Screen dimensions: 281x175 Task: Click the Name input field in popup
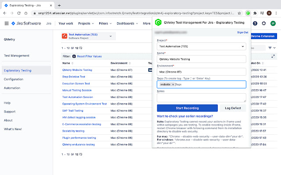pyautogui.click(x=202, y=59)
